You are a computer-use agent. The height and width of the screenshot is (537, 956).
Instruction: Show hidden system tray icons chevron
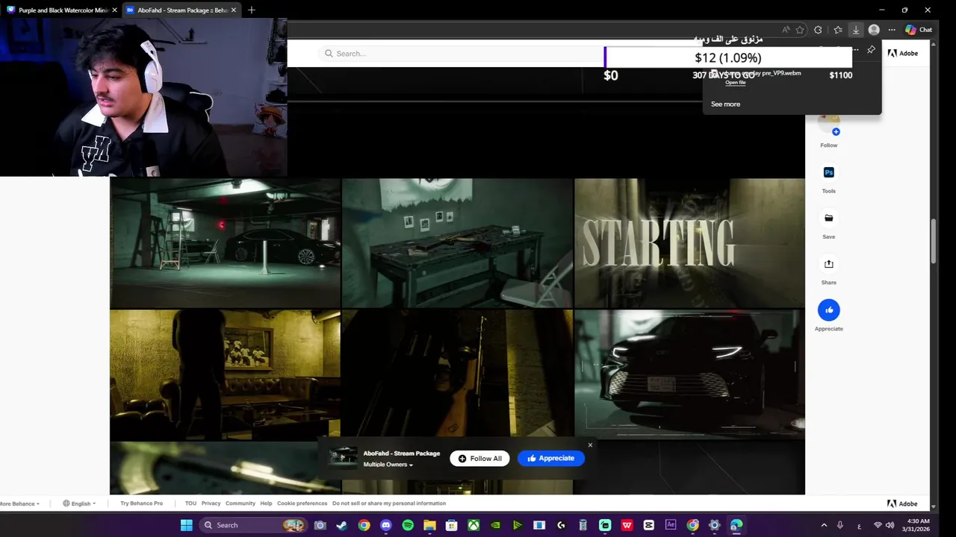(x=824, y=525)
